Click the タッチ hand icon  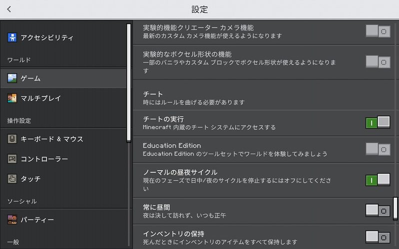(x=12, y=179)
